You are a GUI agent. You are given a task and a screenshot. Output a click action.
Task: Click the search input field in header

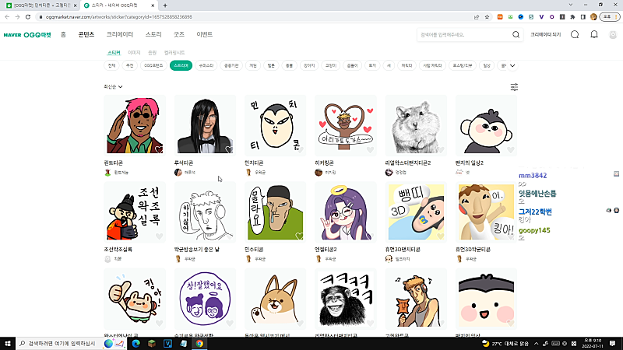pos(463,35)
